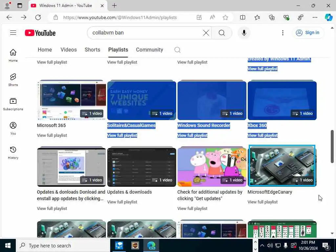Open Windows Start menu
This screenshot has width=336, height=252.
tap(8, 245)
